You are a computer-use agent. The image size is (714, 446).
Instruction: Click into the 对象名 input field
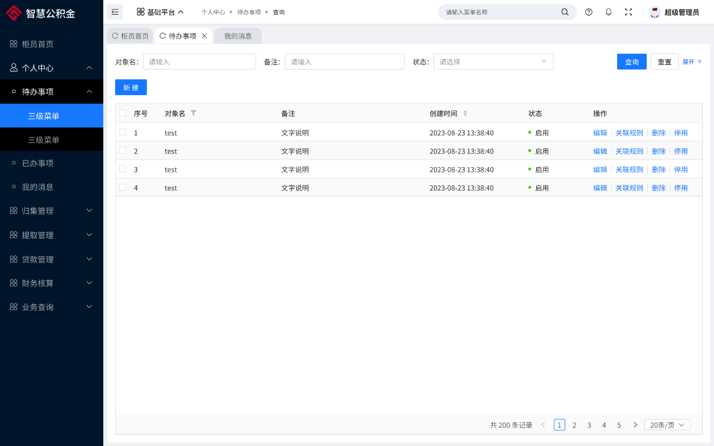[199, 61]
